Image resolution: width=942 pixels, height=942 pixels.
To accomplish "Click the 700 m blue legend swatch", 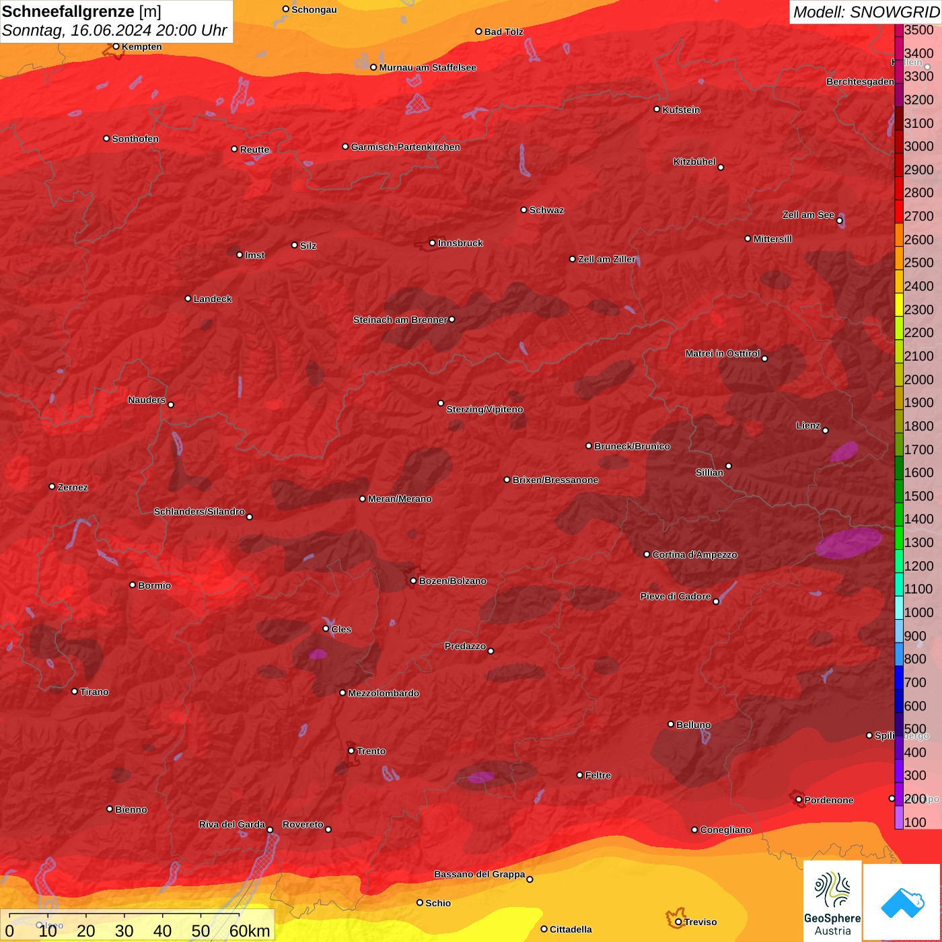I will point(899,678).
